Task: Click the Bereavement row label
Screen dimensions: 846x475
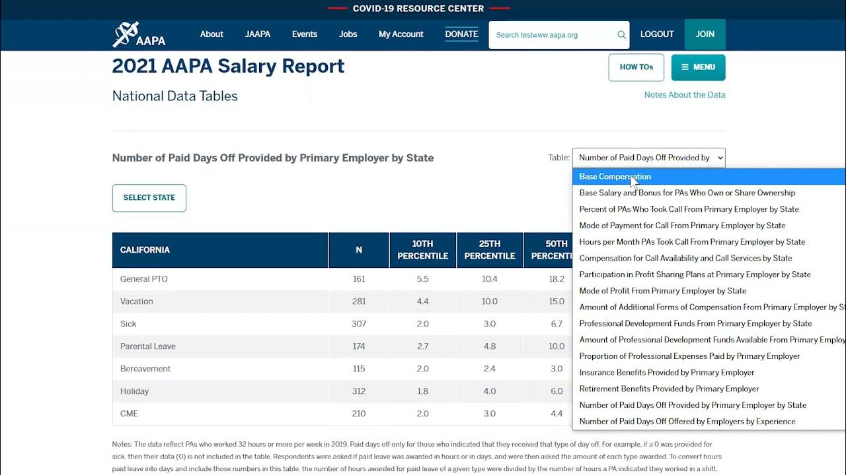Action: pyautogui.click(x=145, y=369)
